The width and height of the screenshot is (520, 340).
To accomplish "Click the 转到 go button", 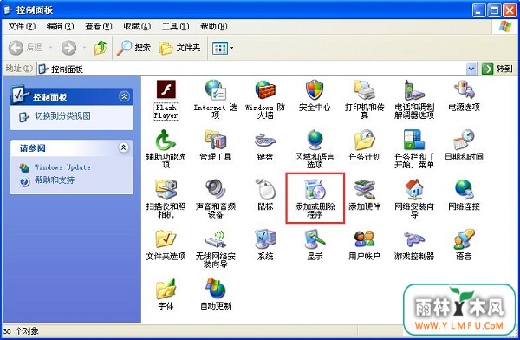I will 497,69.
